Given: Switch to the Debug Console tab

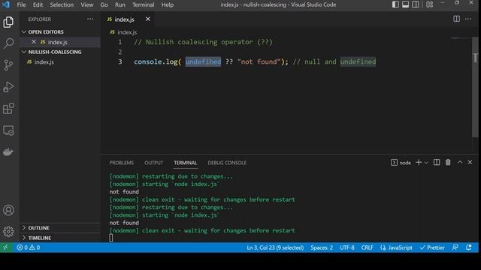Looking at the screenshot, I should [227, 163].
